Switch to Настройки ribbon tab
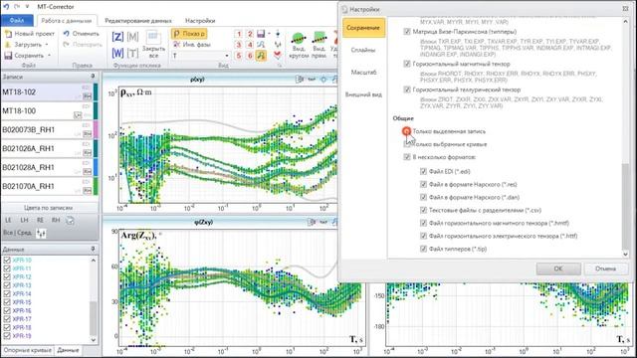Image resolution: width=637 pixels, height=358 pixels. 200,20
